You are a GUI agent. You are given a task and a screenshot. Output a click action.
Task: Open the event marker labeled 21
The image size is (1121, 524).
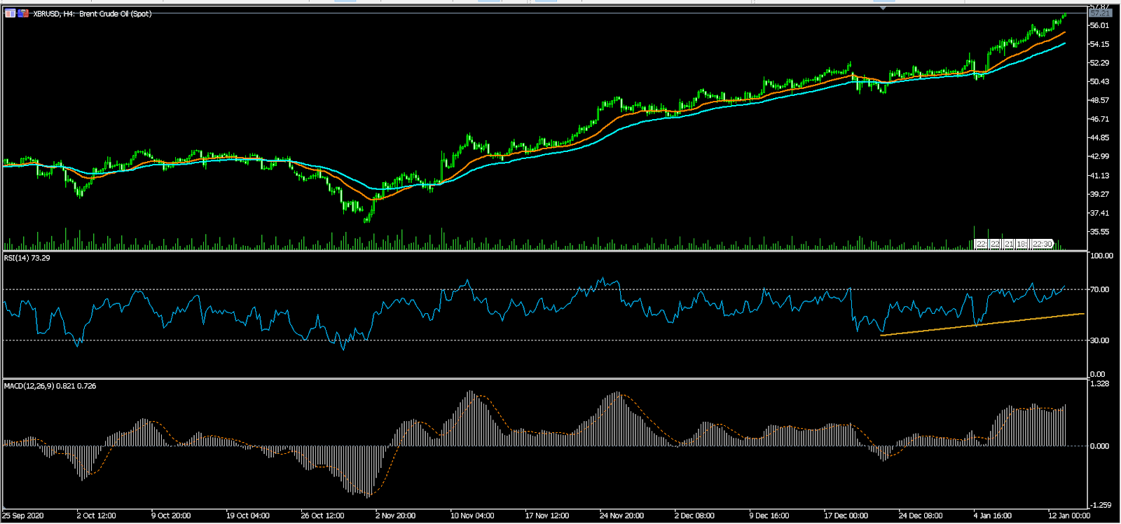[1009, 244]
